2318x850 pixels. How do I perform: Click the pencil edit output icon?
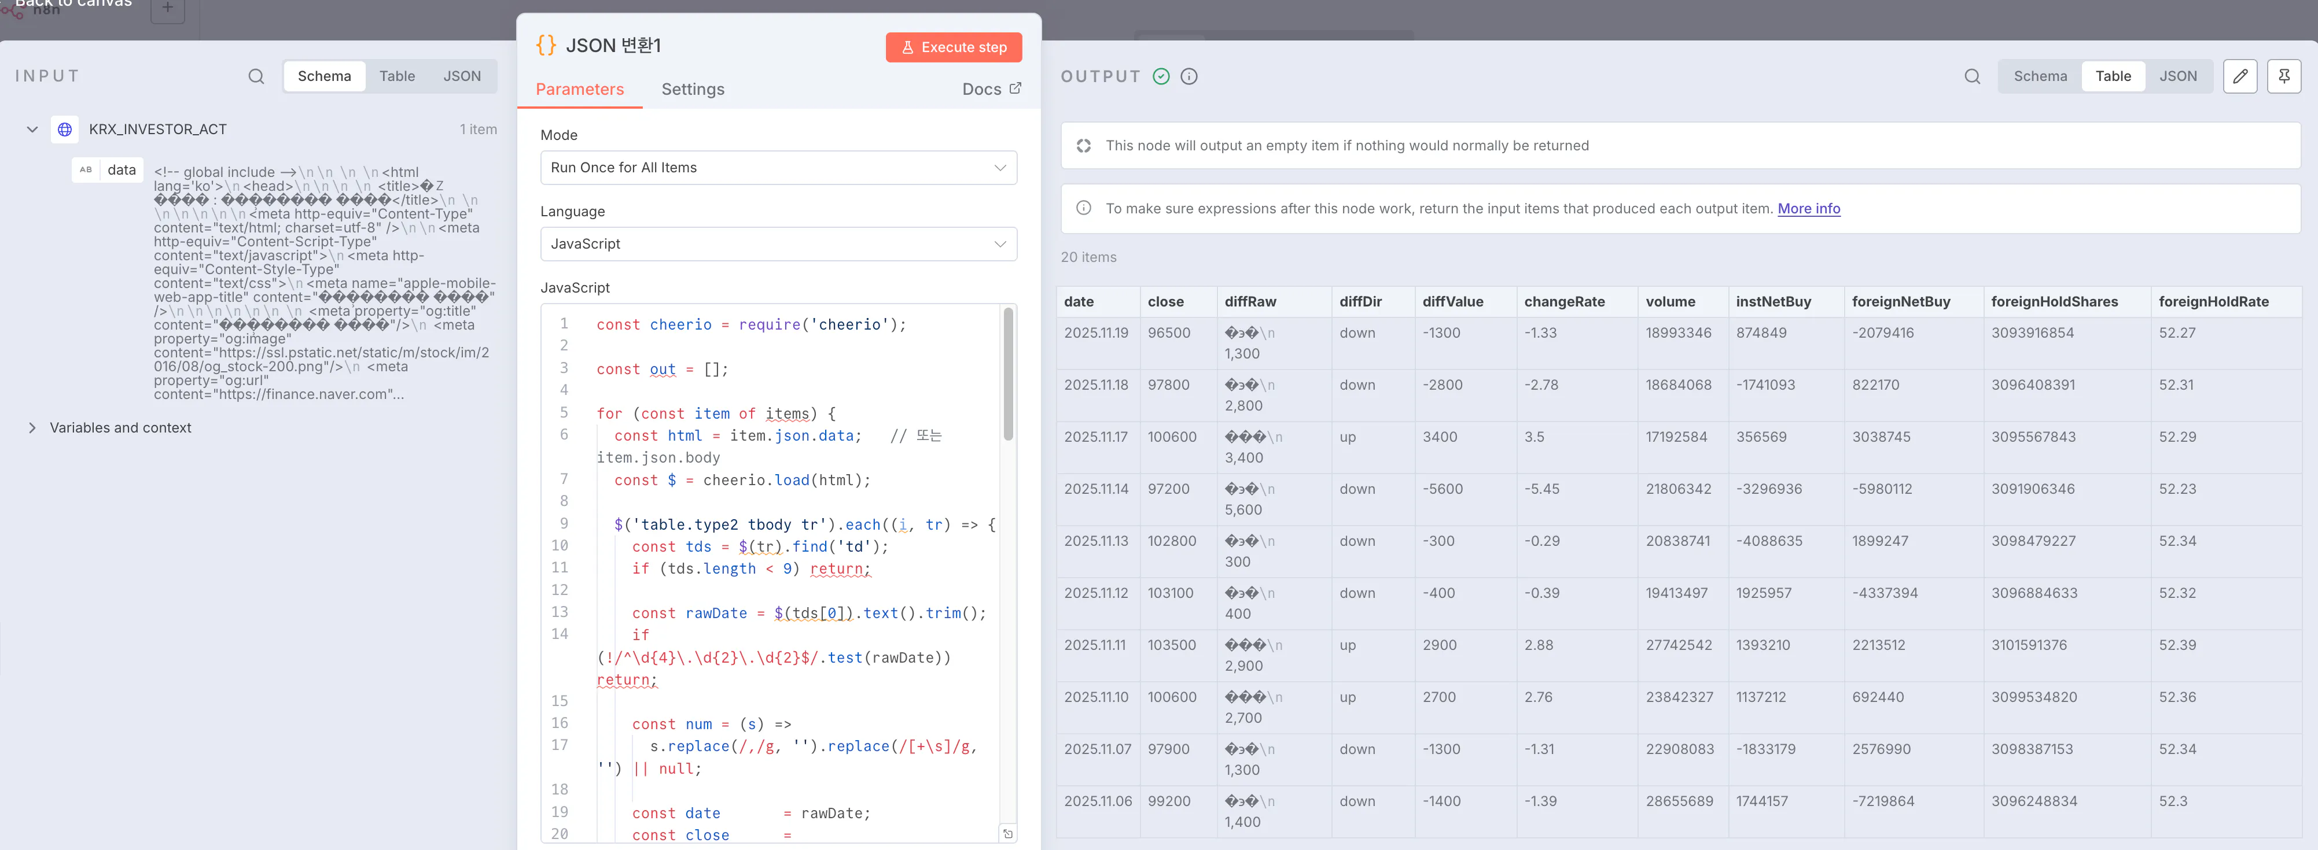coord(2240,76)
